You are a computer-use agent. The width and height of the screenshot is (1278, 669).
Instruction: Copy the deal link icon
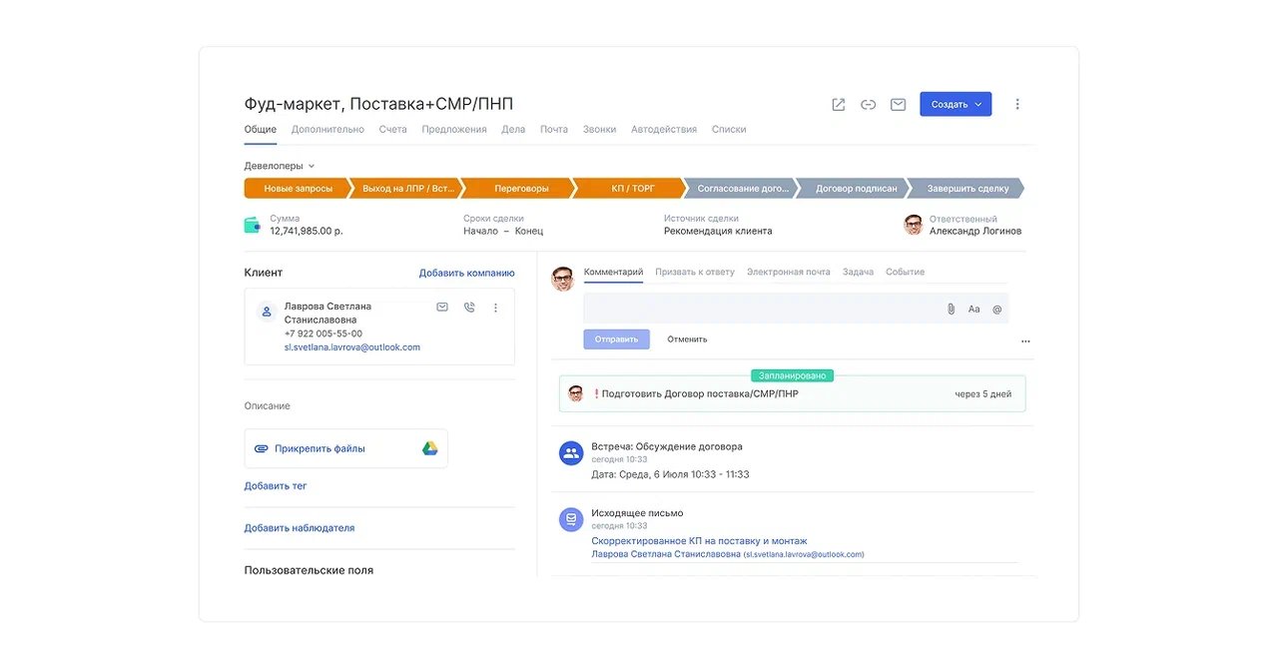pos(869,105)
